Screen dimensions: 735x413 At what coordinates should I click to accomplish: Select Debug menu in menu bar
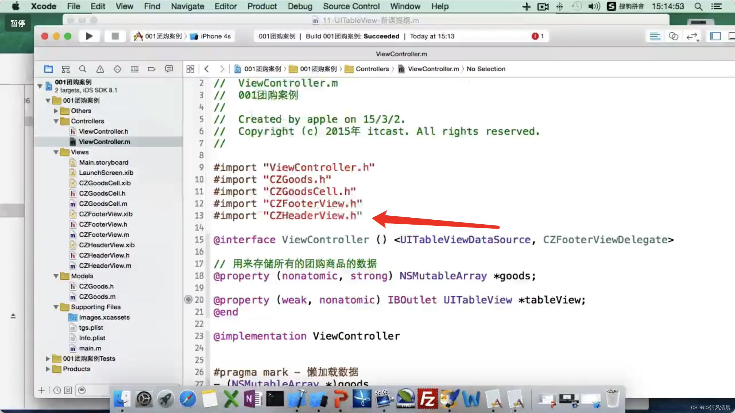(x=299, y=7)
